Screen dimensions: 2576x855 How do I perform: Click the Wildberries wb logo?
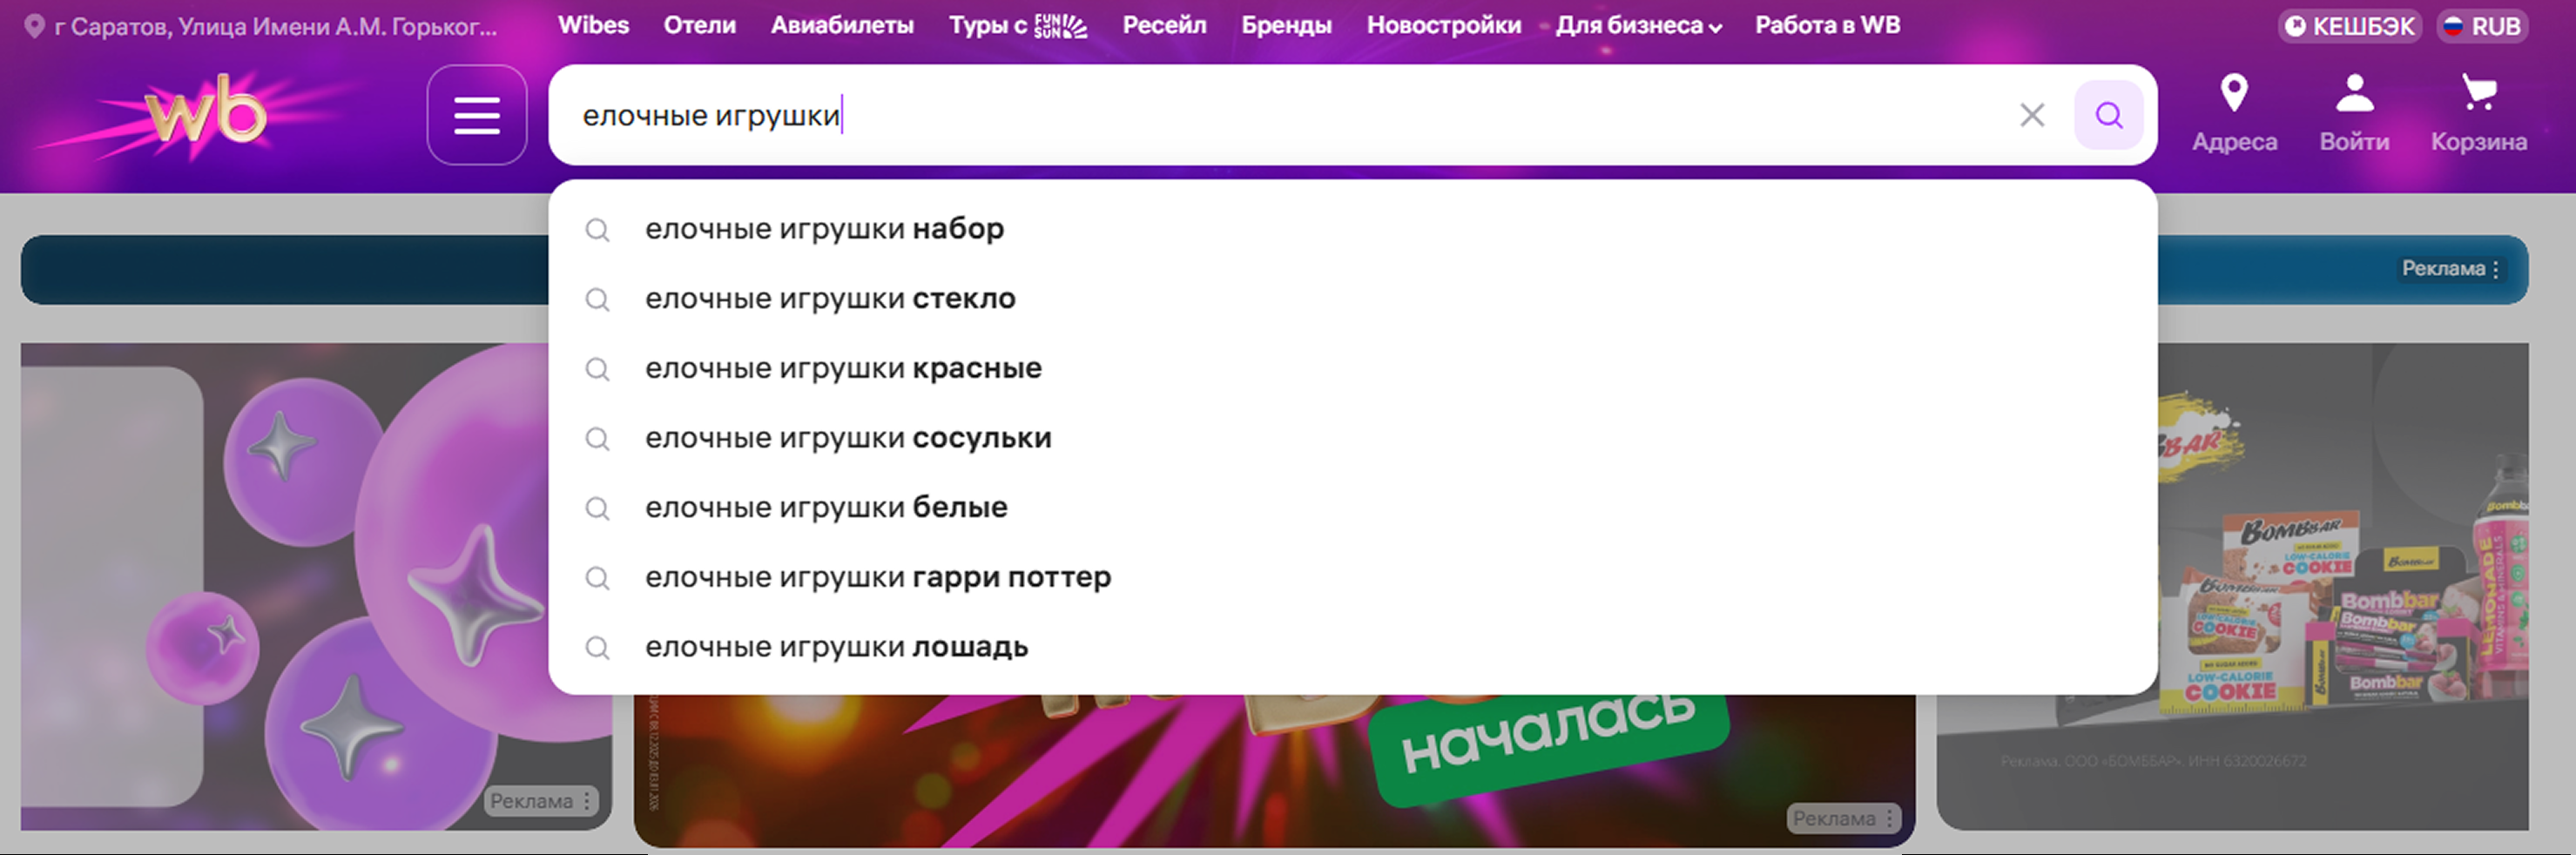(206, 113)
